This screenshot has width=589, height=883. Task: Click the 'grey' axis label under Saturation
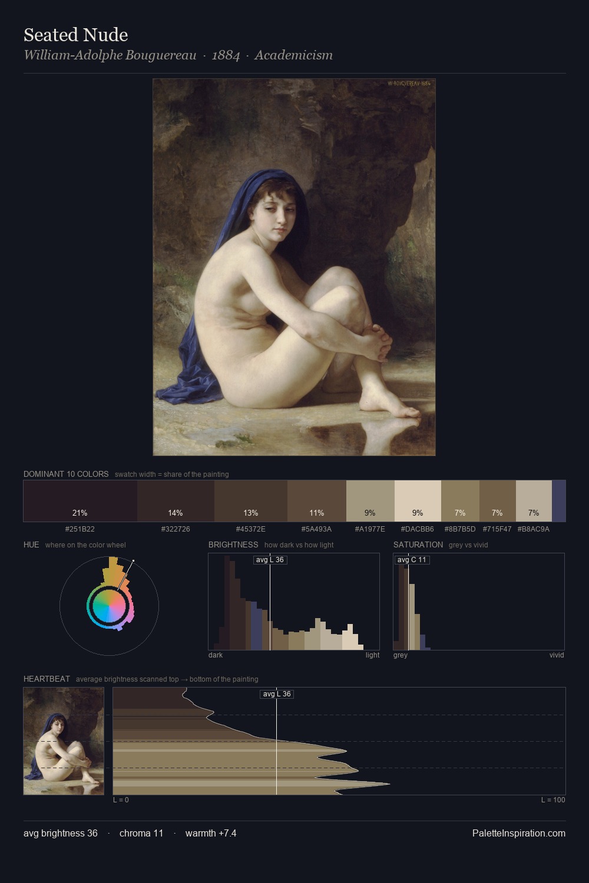(401, 655)
